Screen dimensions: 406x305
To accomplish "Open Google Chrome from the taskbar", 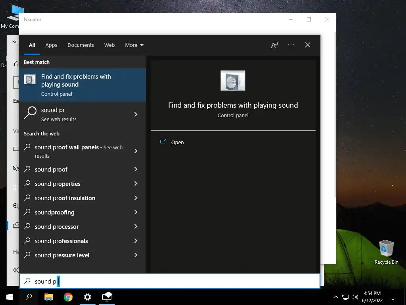I will click(68, 297).
